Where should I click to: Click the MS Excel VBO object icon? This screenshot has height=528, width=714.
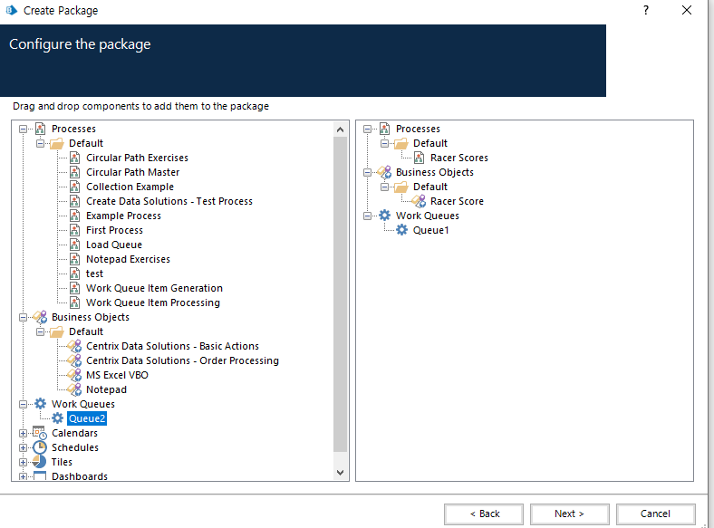point(74,376)
